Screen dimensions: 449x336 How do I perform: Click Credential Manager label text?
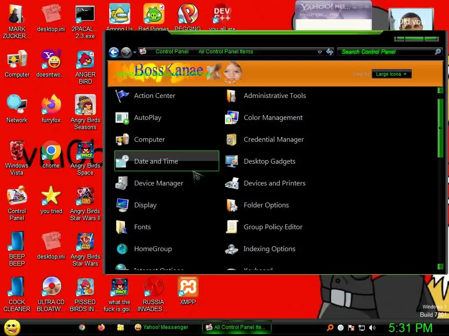(x=274, y=140)
